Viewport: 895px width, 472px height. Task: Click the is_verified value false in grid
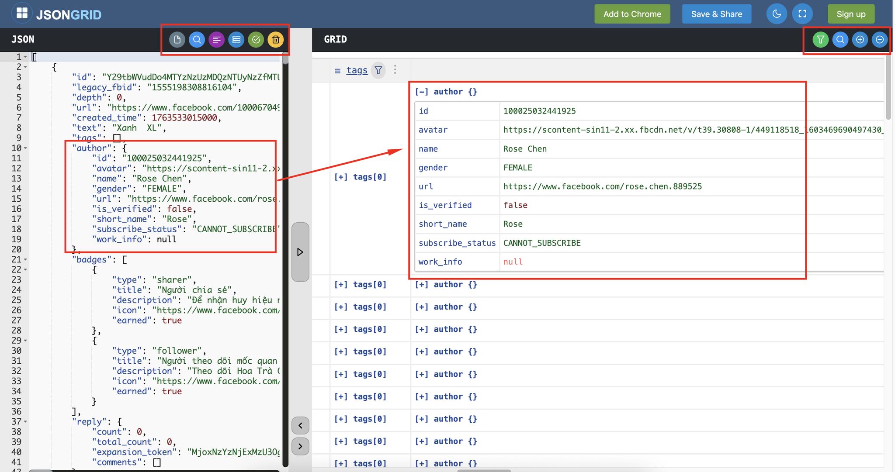click(x=515, y=205)
